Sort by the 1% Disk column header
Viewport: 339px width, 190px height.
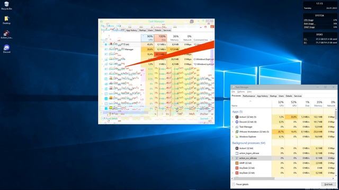click(x=304, y=103)
